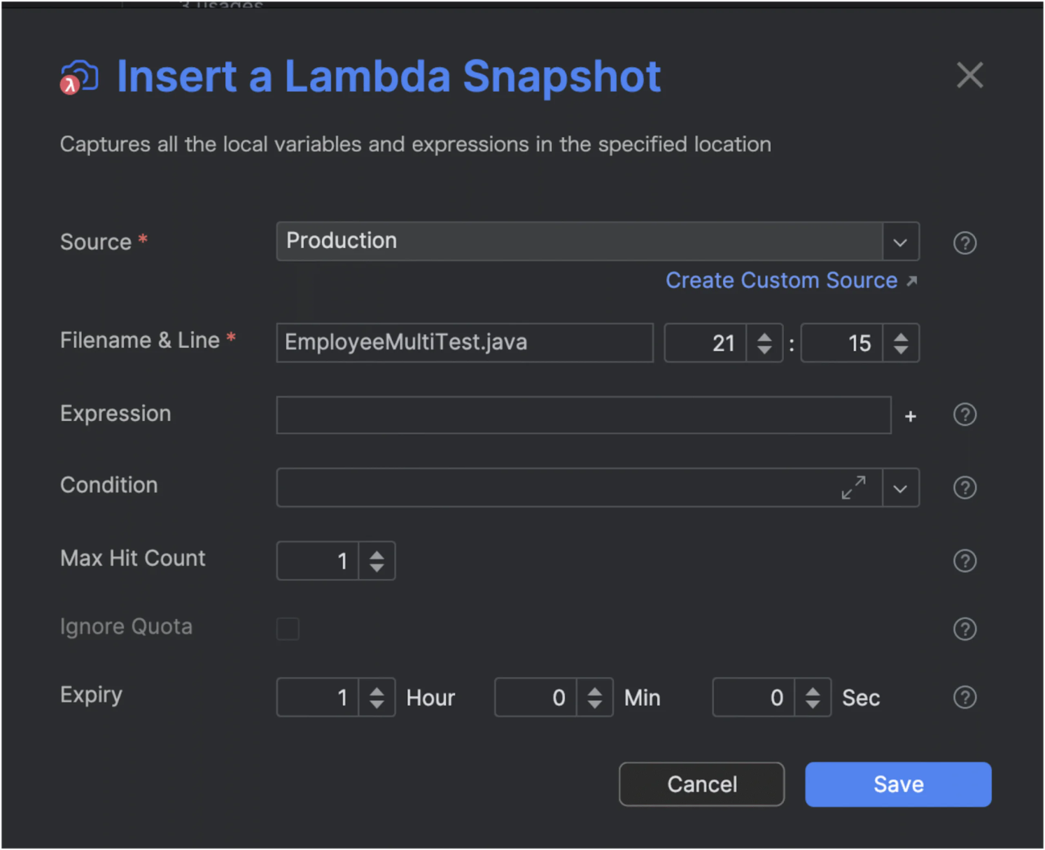Viewport: 1045px width, 850px height.
Task: Increase the Expiry Hour value
Action: pos(377,690)
